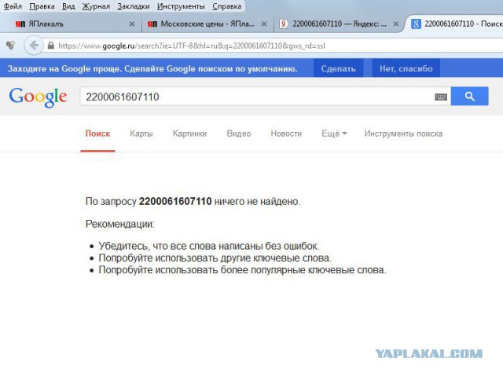
Task: Switch to Новости search category
Action: click(286, 134)
